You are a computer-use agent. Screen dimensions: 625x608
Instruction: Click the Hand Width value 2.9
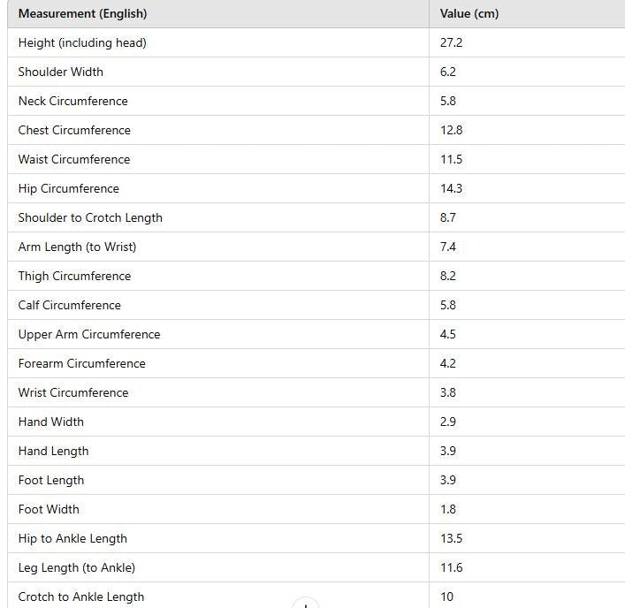(448, 422)
